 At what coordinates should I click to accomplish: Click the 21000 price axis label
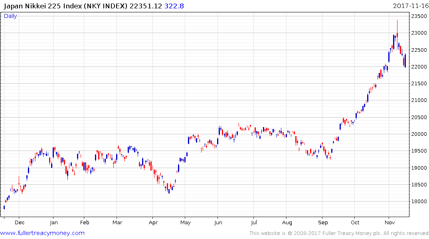point(419,100)
